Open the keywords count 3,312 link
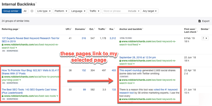Image resolution: width=212 pixels, height=106 pixels. [x=113, y=38]
